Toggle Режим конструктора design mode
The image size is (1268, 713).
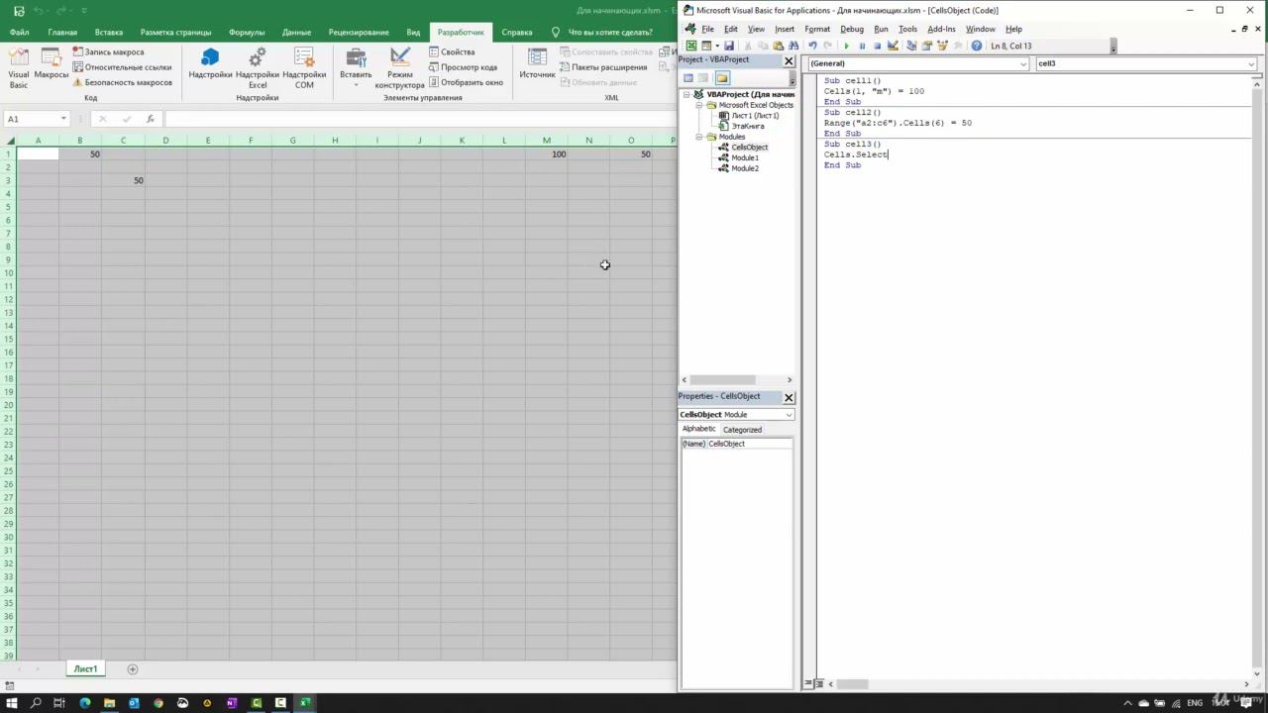pyautogui.click(x=400, y=67)
